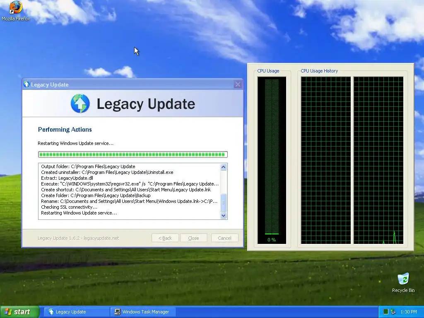Click the 'CPU Usage History' group label

[x=319, y=71]
